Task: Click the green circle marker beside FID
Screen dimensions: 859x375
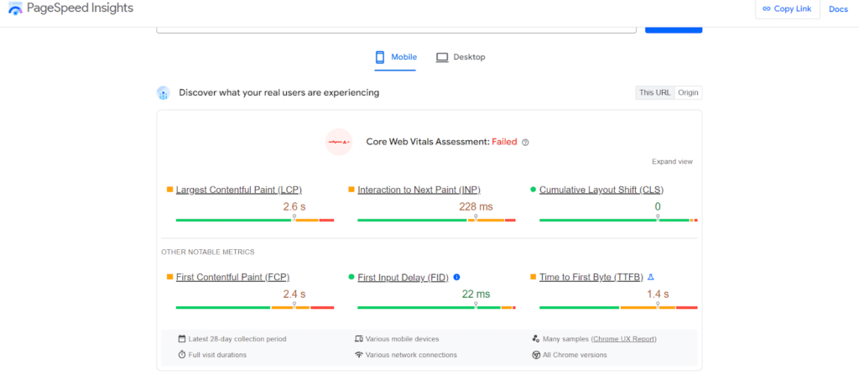Action: [351, 277]
